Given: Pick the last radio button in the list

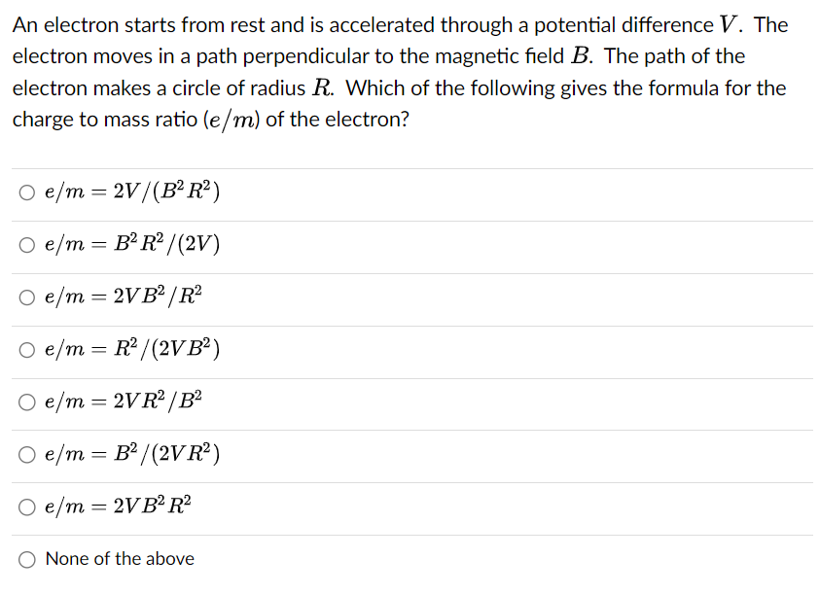Looking at the screenshot, I should click(26, 558).
